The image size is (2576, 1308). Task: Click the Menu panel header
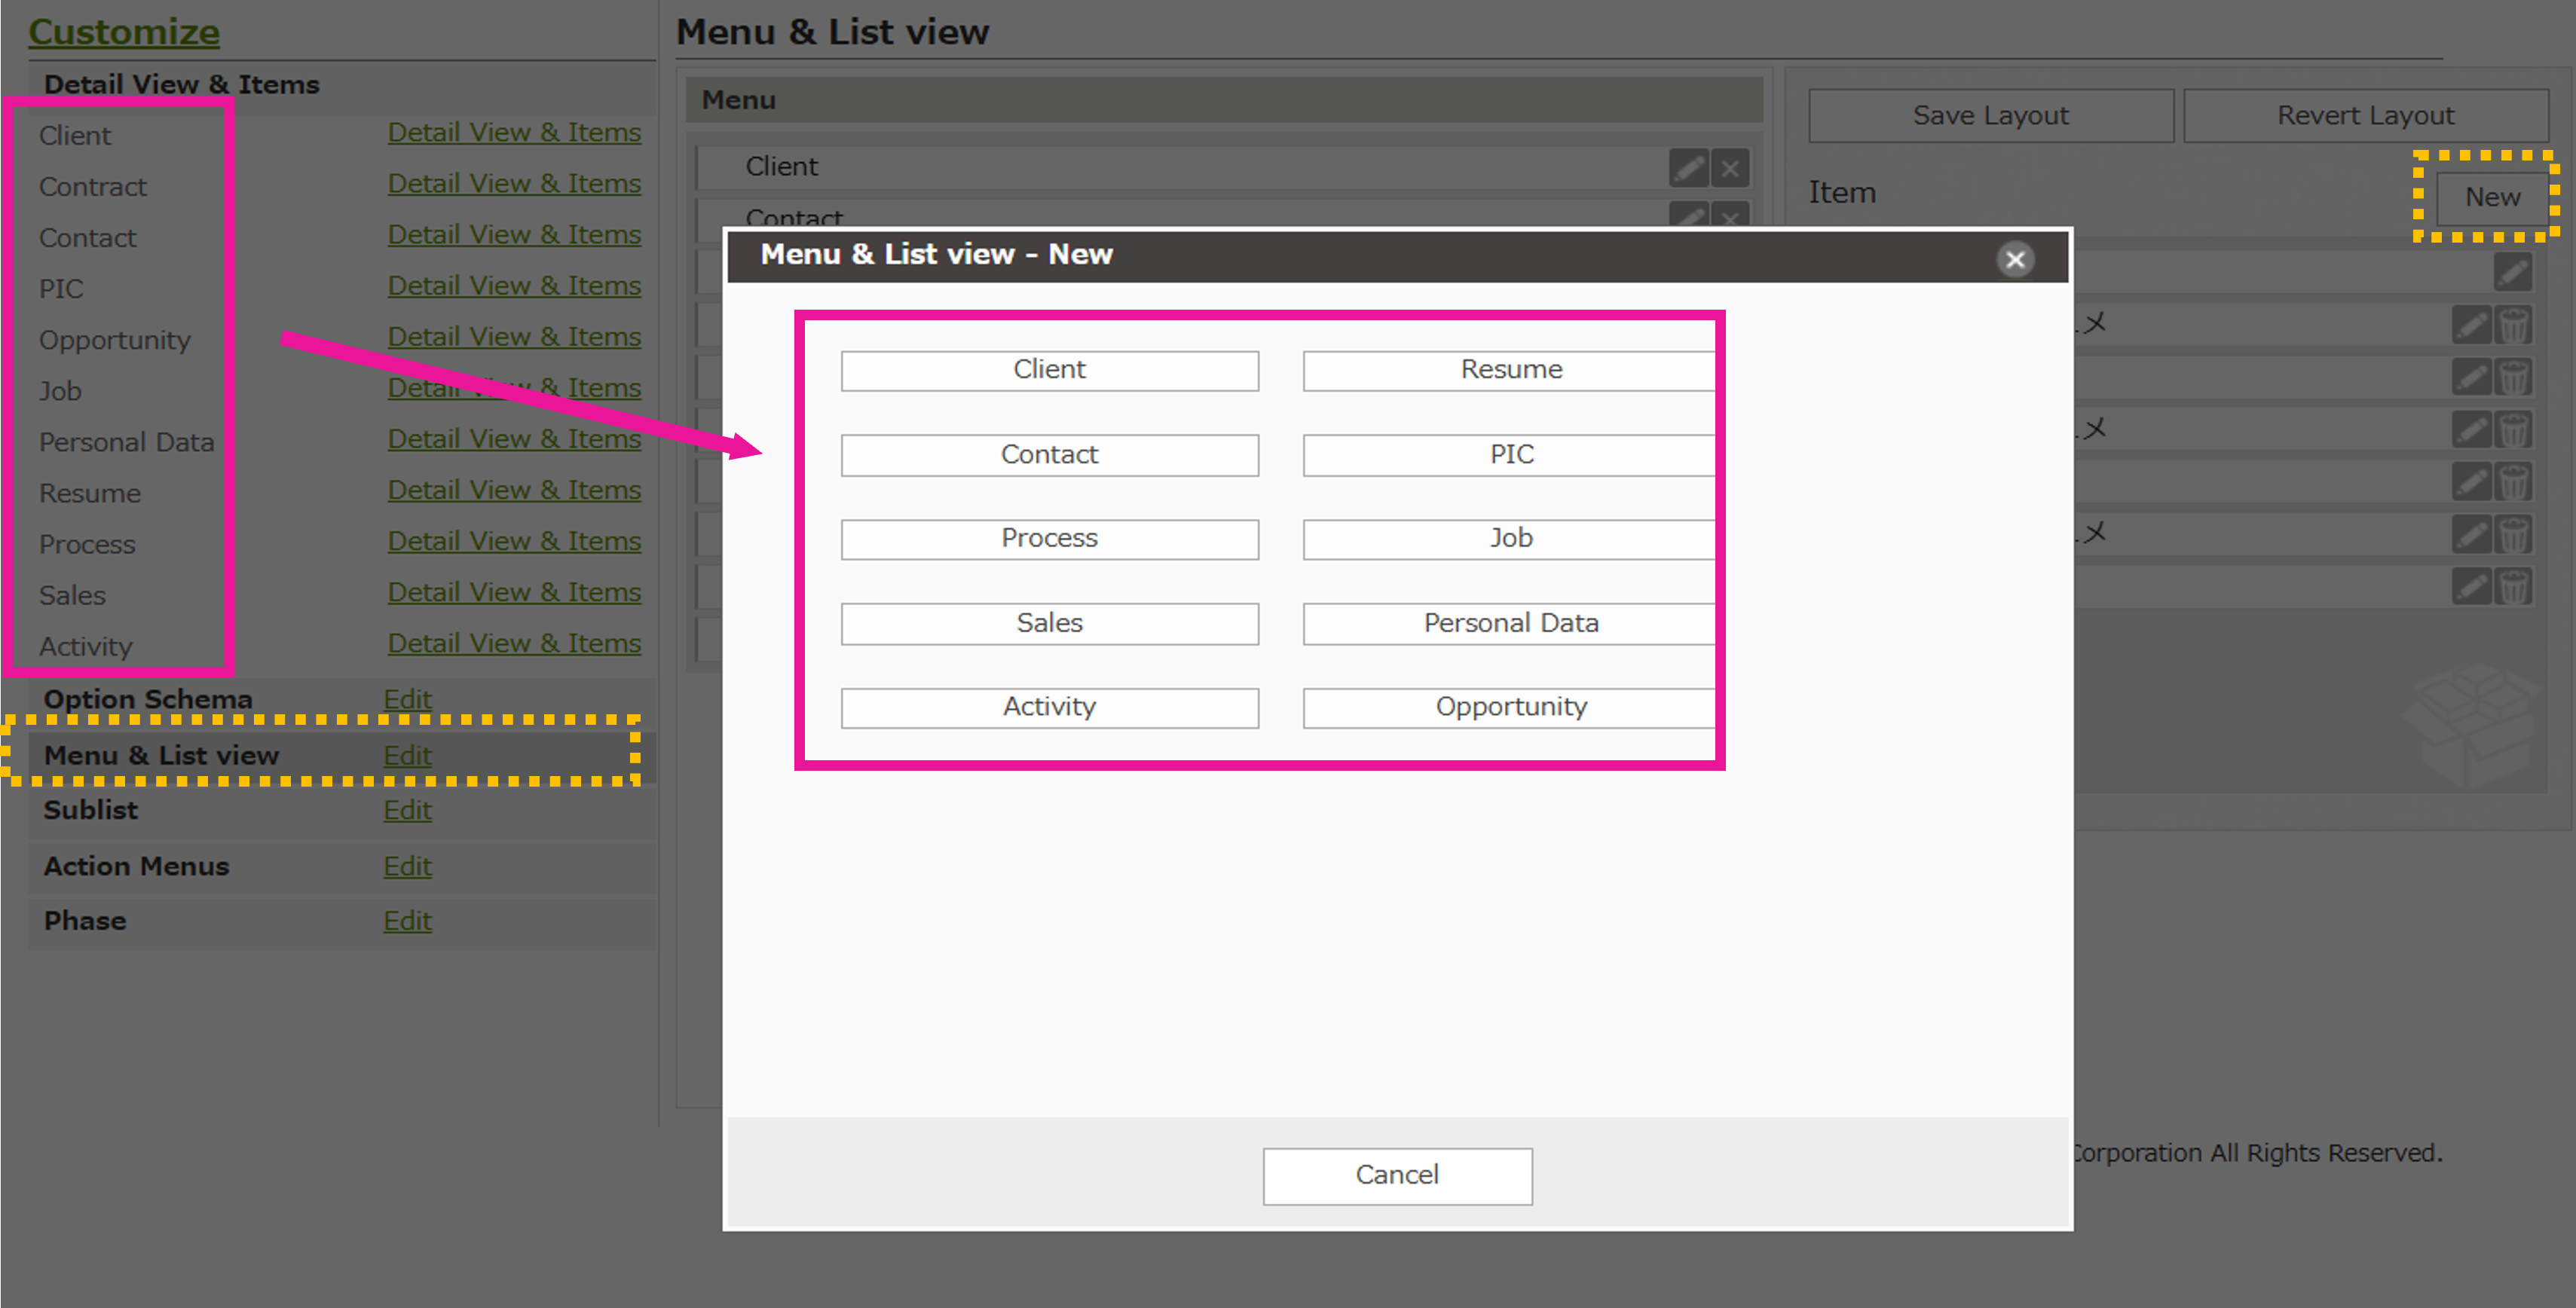click(1224, 100)
